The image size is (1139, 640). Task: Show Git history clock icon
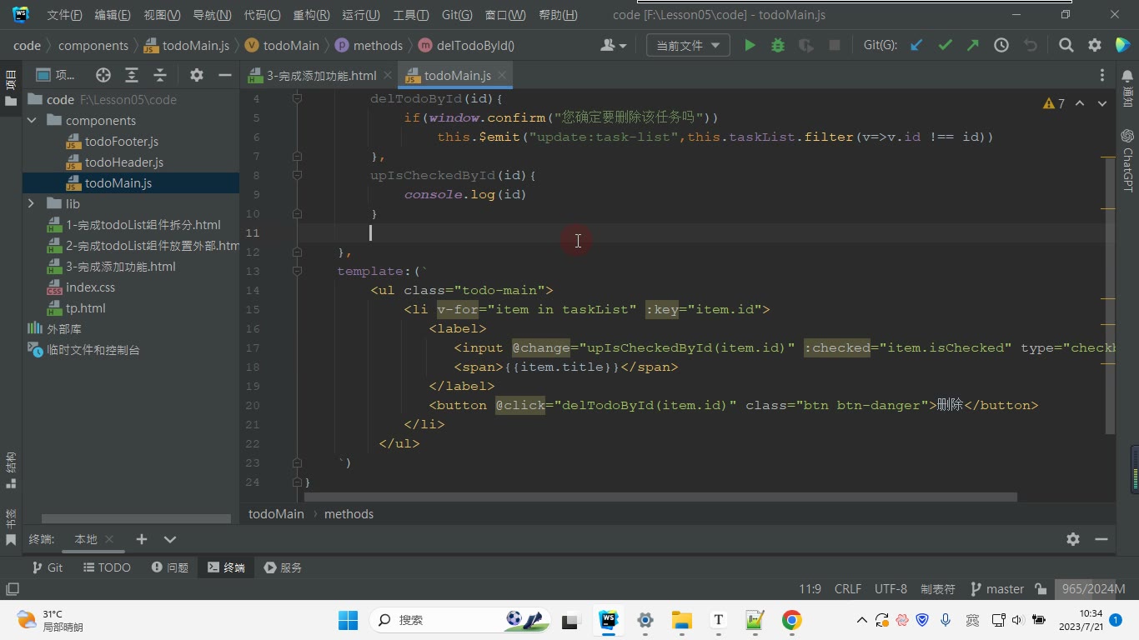click(1001, 46)
